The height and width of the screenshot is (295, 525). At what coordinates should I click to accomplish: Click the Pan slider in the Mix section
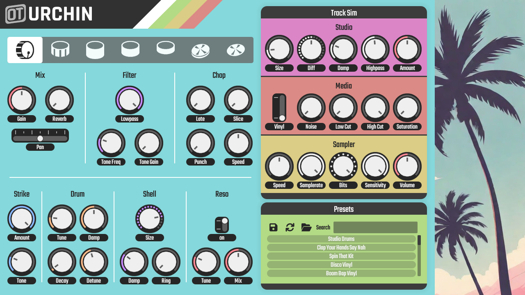pyautogui.click(x=40, y=138)
